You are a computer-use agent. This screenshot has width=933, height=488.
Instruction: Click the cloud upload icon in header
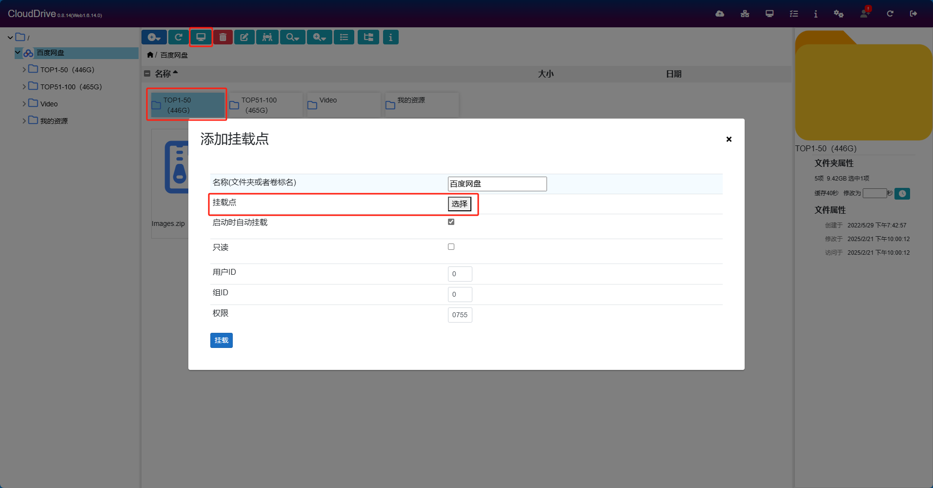point(720,14)
